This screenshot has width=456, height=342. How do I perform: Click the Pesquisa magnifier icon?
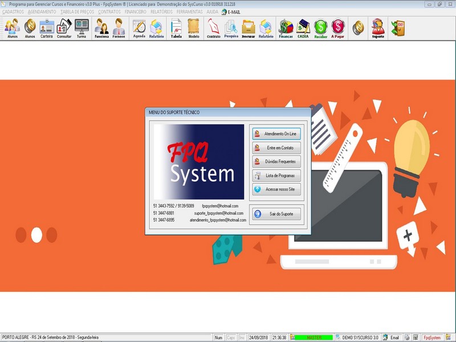231,28
